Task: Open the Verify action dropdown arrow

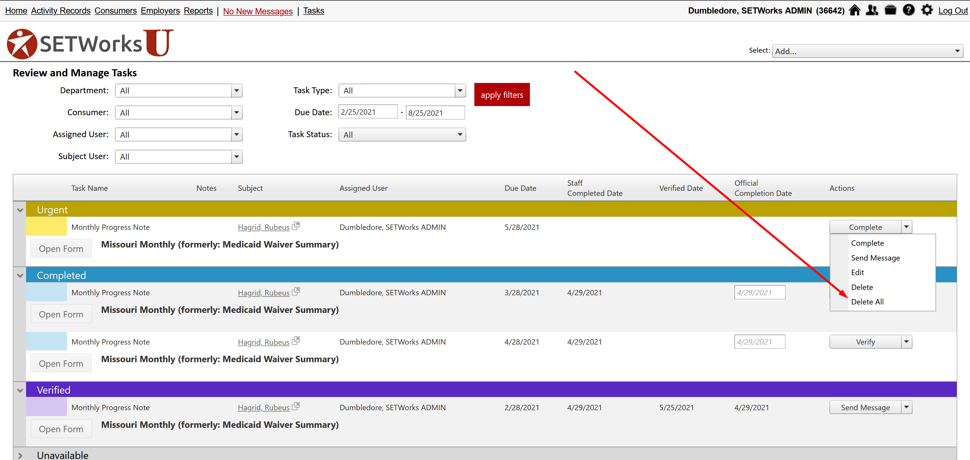Action: [x=906, y=342]
